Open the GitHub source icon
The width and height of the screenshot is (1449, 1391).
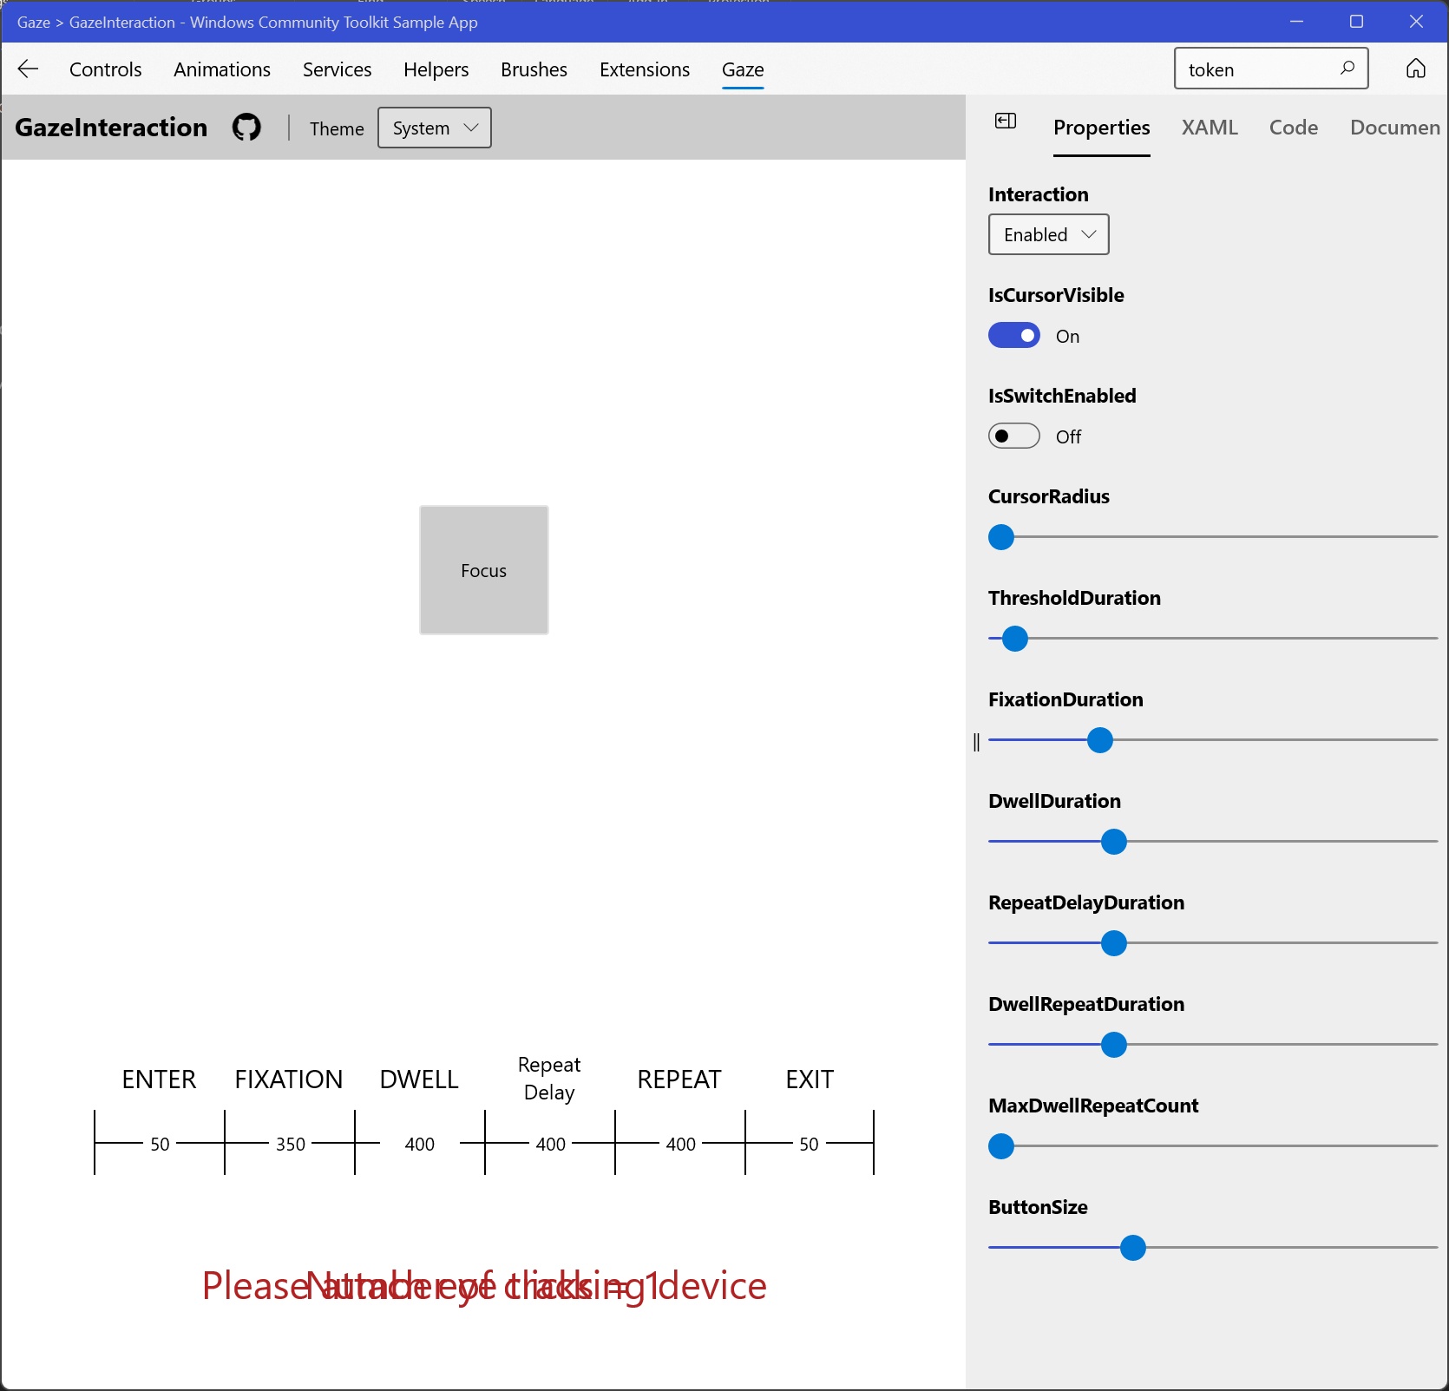pos(246,128)
